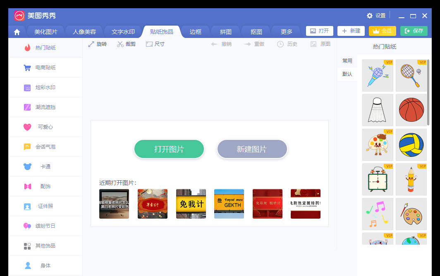Open the 文字水印 tab
The width and height of the screenshot is (440, 276).
123,32
